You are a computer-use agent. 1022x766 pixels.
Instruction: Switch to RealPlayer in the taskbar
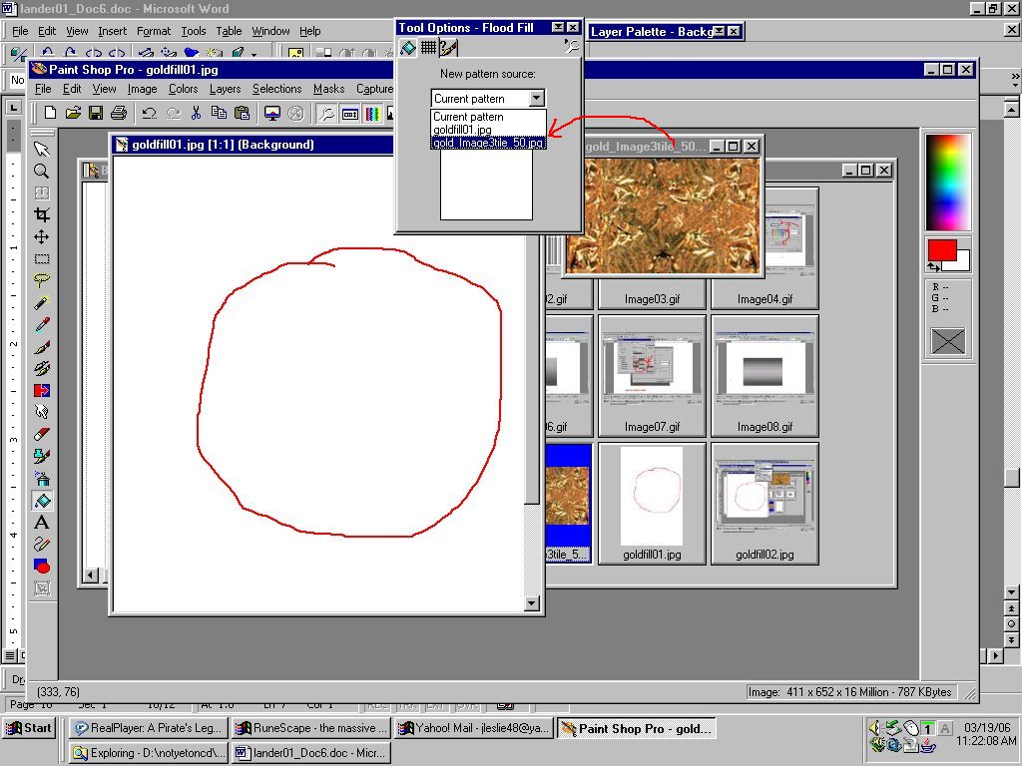(x=148, y=728)
